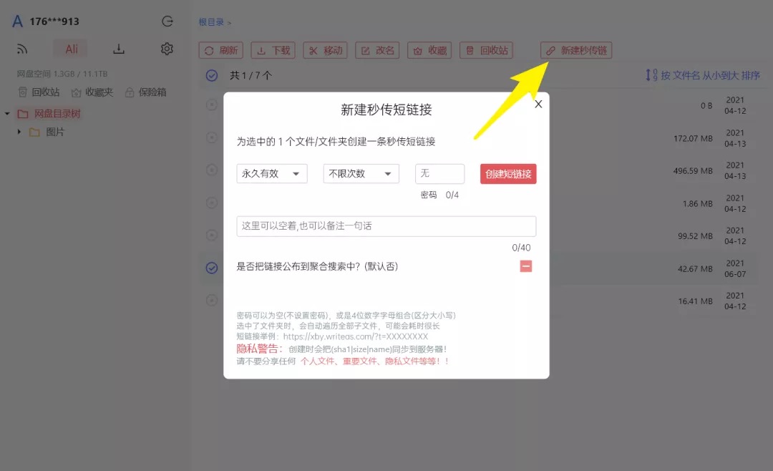773x471 pixels.
Task: Open the 保险箱 safe box
Action: [145, 92]
